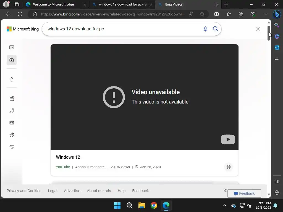Open movies clapperboard category
The image size is (283, 212).
(12, 99)
